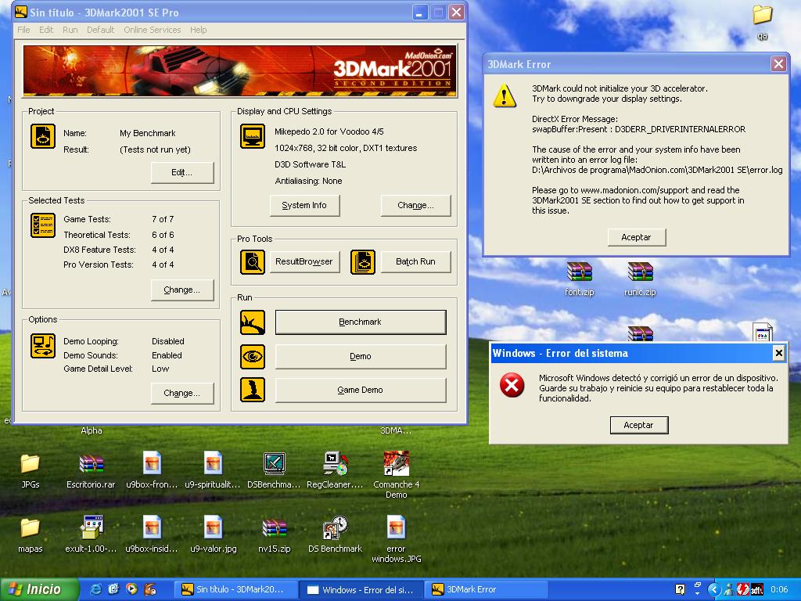Click the Options panel icon

(x=43, y=346)
